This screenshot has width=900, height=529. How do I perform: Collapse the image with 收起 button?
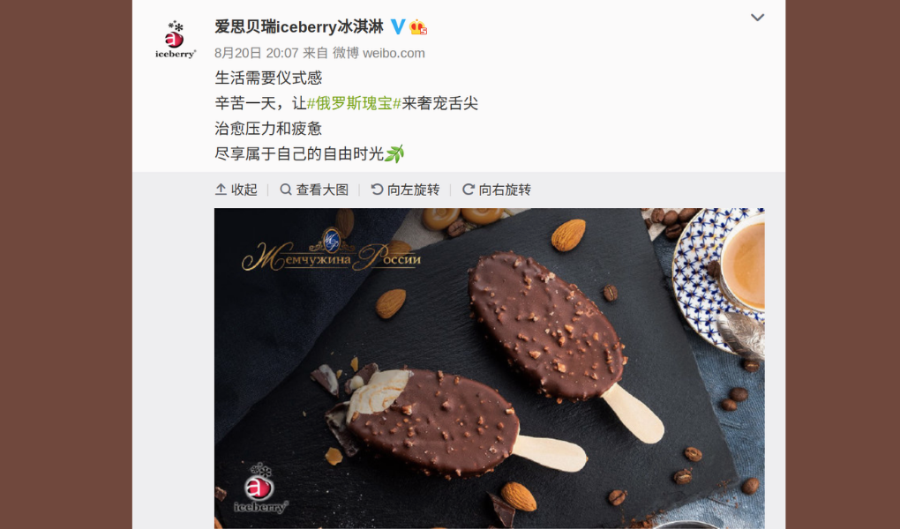point(236,190)
